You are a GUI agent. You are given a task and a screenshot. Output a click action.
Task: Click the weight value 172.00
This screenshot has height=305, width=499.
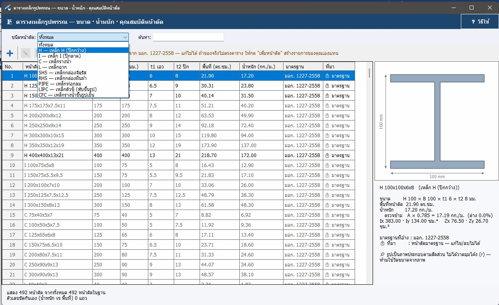coord(249,155)
